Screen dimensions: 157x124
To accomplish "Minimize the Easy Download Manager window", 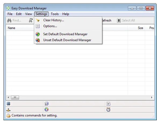I will (132, 8).
